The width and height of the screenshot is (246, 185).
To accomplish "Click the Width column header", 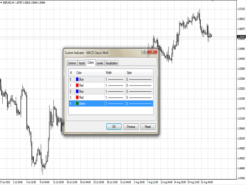I will (x=115, y=73).
